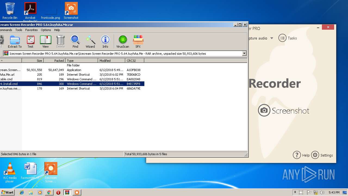Viewport: 348px width, 196px height.
Task: Select the kuyhaa Internet Shortcut row sized 178
Action: 72,88
